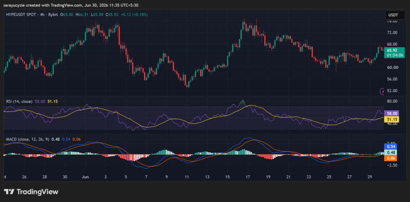Click the blue 0.54 MACD axis label
The width and height of the screenshot is (410, 202).
pos(391,147)
